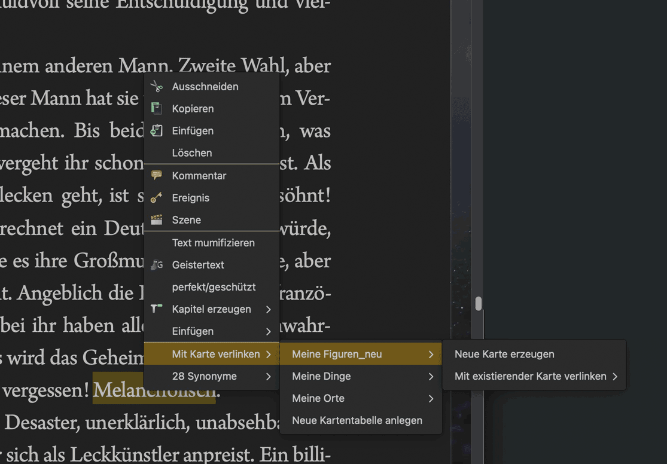Click the ghost icon beside Geistertext
Viewport: 667px width, 464px height.
pos(157,264)
